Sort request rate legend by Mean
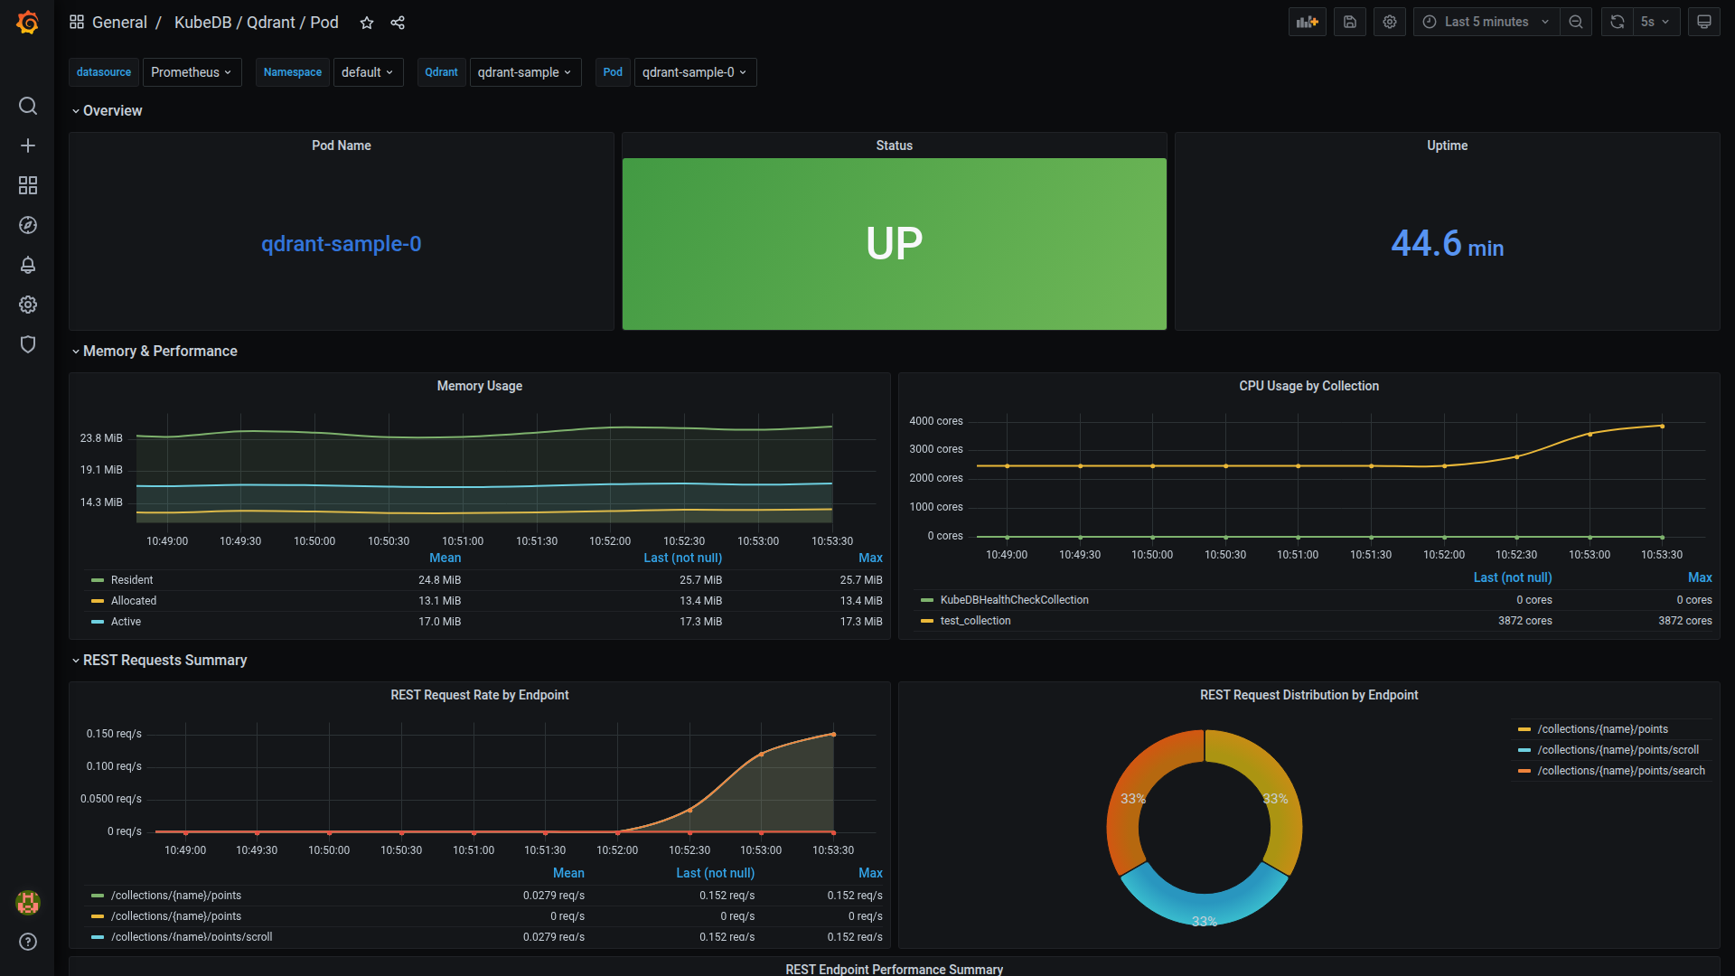Viewport: 1735px width, 976px height. point(568,873)
